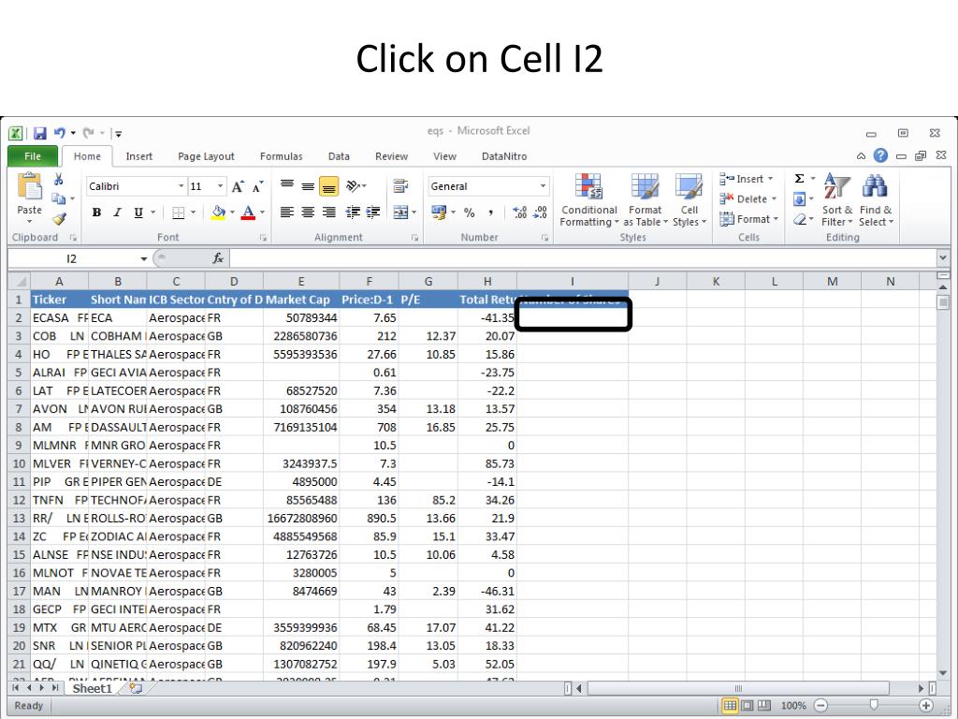
Task: Apply accounting number format
Action: (440, 213)
